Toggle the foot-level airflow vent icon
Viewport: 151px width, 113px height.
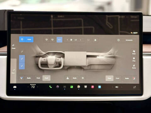point(22,66)
